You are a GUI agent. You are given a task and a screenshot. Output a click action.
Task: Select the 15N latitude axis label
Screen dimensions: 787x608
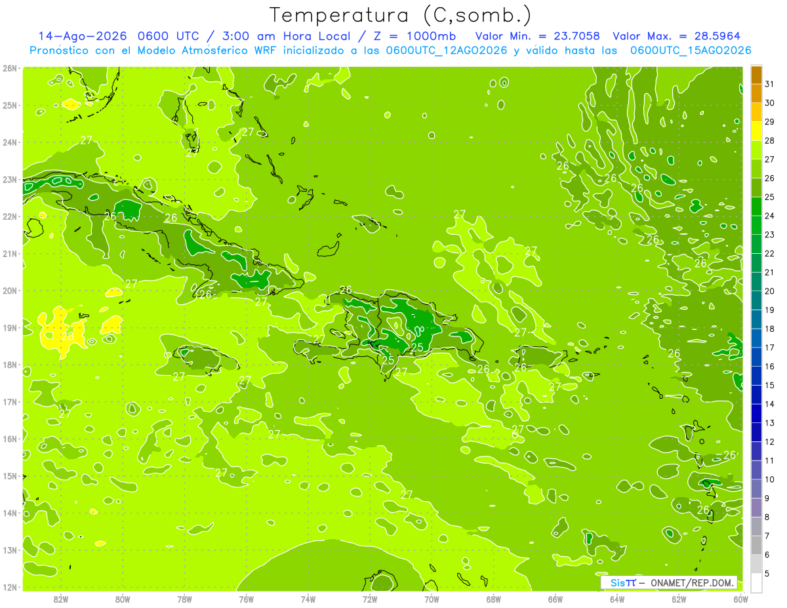10,476
